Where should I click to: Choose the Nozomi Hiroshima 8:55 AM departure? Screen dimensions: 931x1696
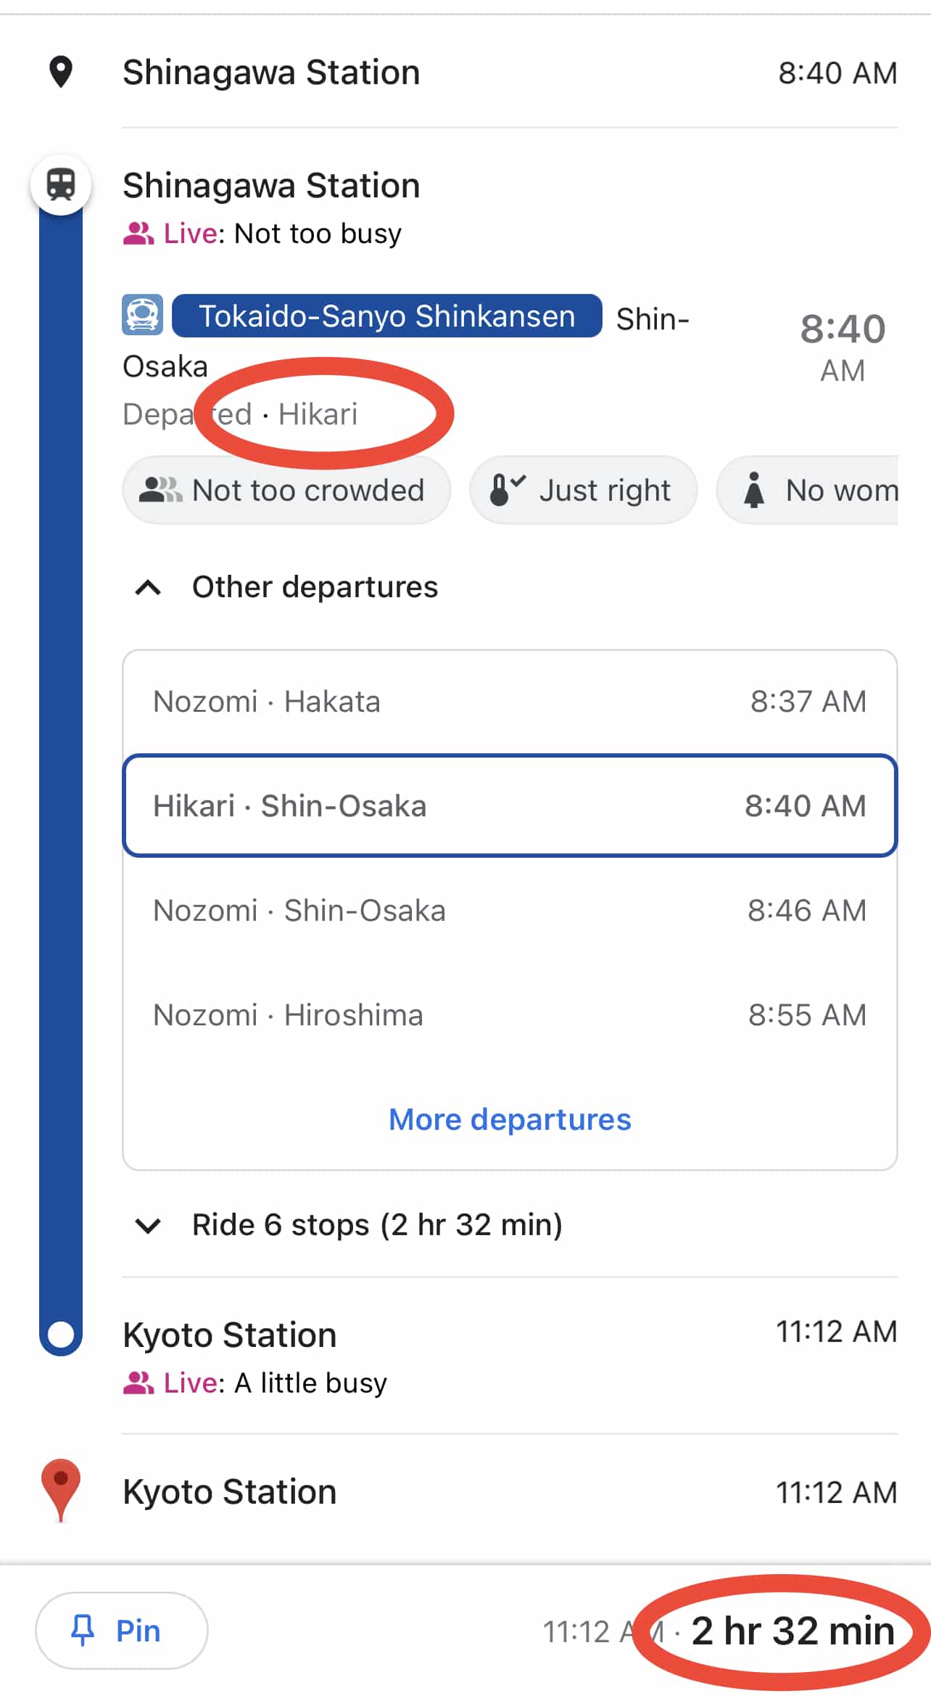tap(510, 1015)
